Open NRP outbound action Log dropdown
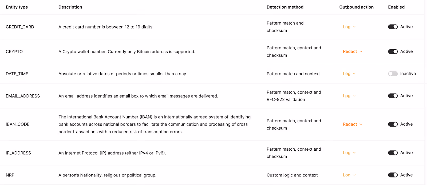The height and width of the screenshot is (185, 427). coord(349,175)
